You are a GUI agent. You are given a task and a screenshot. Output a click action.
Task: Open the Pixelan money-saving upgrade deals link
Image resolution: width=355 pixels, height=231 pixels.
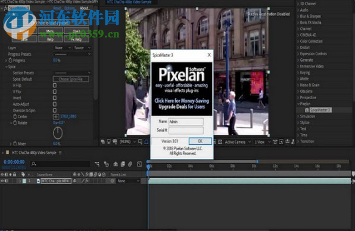click(182, 104)
